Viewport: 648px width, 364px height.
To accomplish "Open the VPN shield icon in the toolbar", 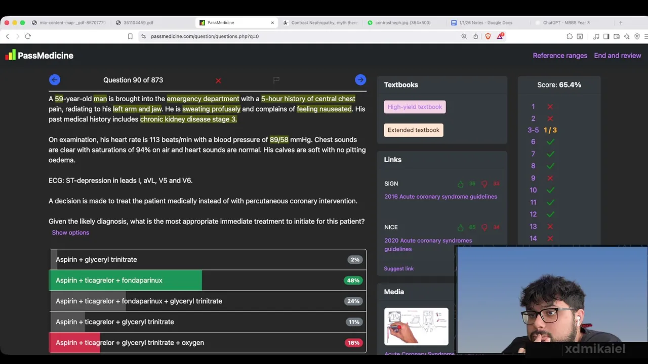I will click(x=637, y=36).
